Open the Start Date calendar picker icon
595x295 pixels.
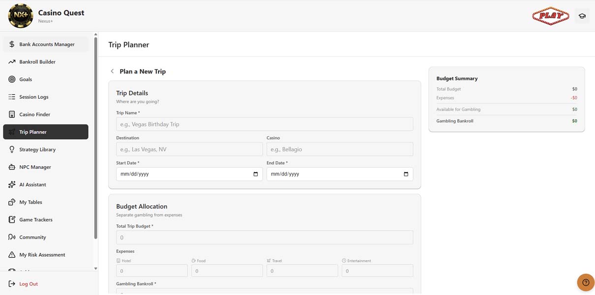[255, 174]
